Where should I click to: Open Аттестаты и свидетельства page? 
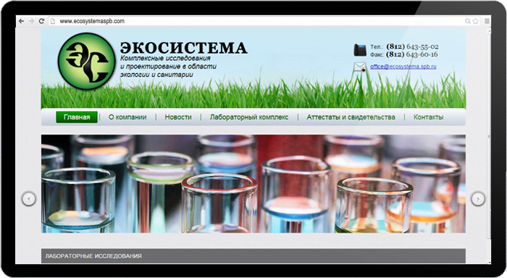[x=351, y=117]
